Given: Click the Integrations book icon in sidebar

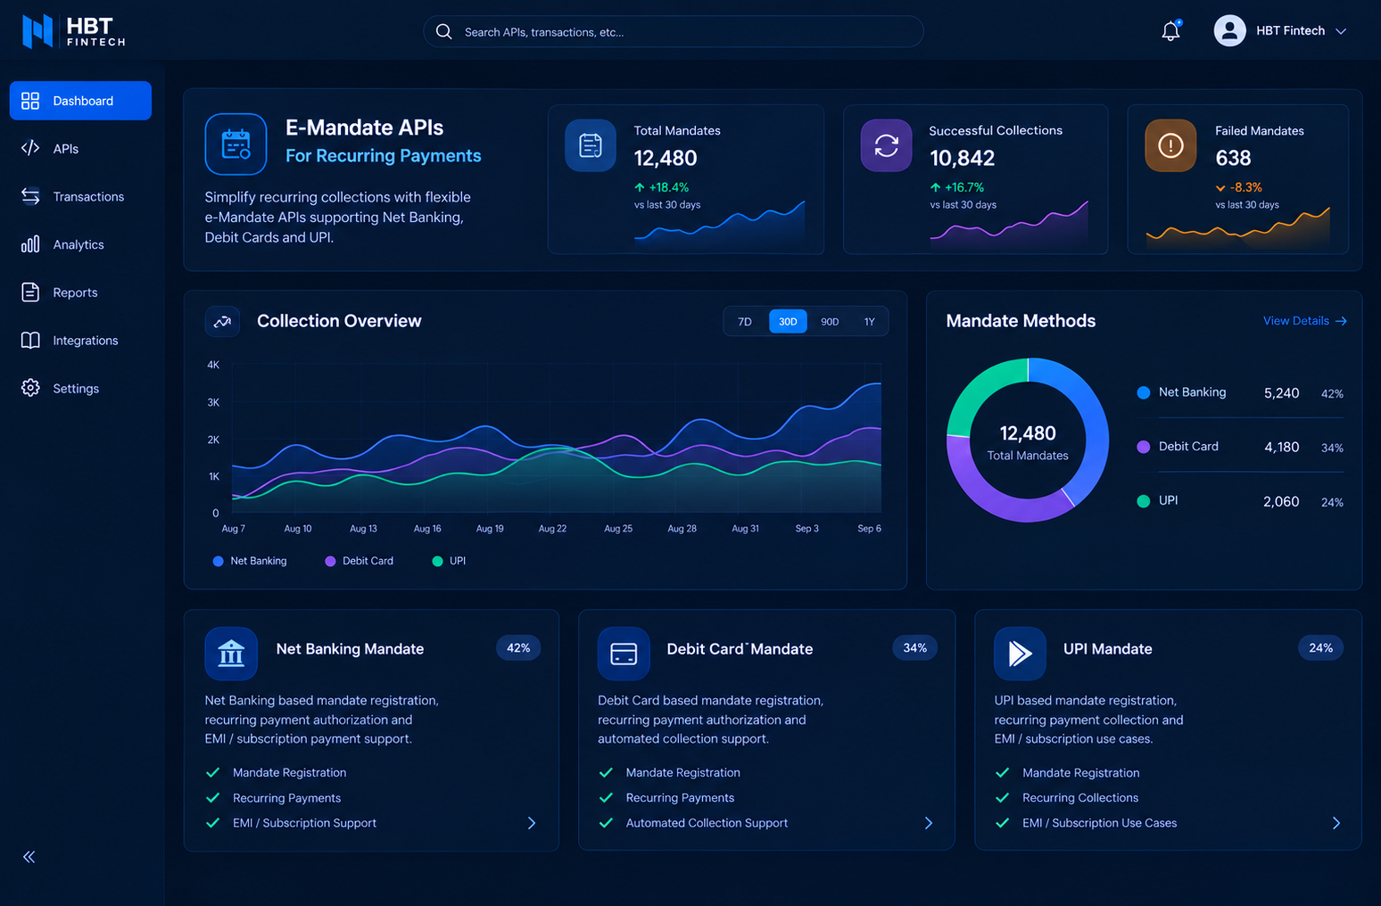Looking at the screenshot, I should click(x=30, y=340).
